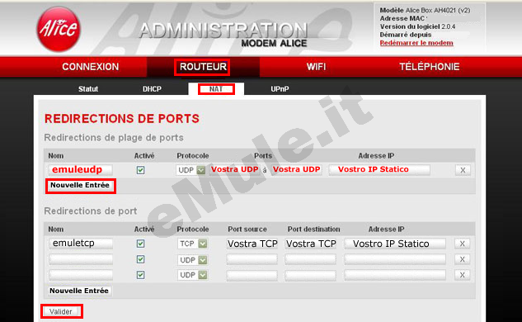Click IP address field in second port redirection row
522x322 pixels.
pos(395,259)
